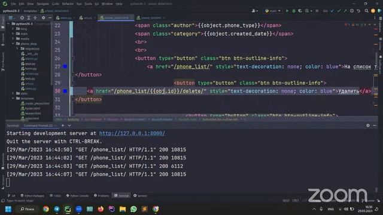Expand all in Project panel toolbar
The width and height of the screenshot is (383, 215).
29,18
